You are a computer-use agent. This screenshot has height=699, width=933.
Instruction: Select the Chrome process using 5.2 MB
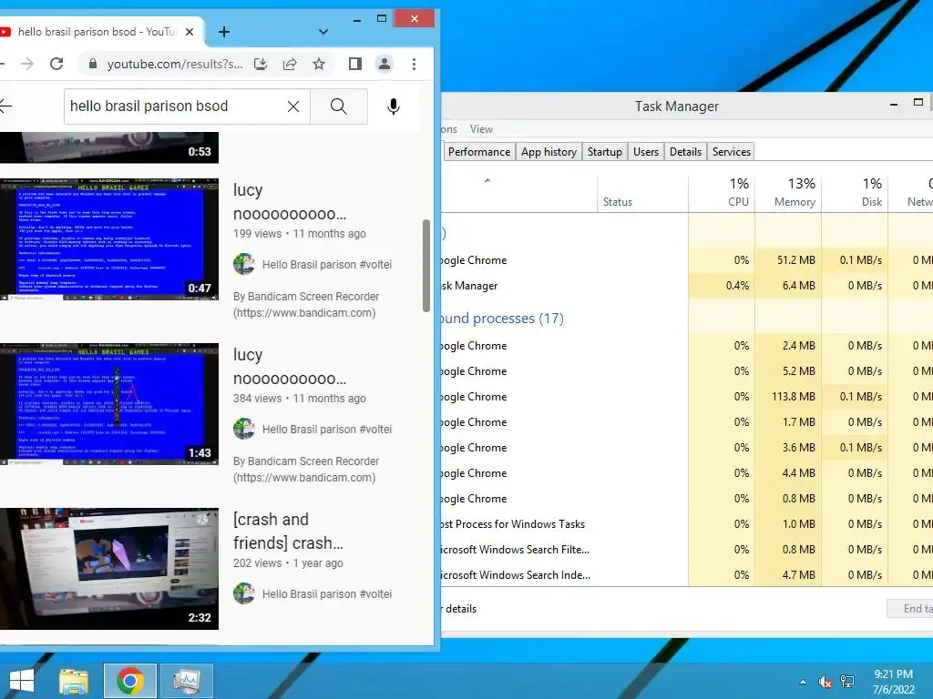pyautogui.click(x=687, y=371)
